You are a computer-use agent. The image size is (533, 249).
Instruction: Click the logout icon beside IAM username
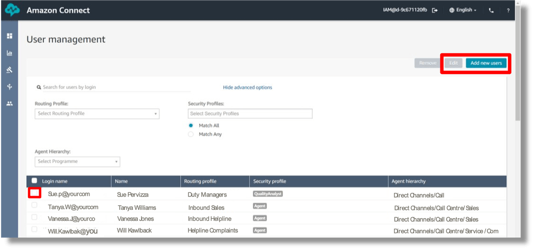[435, 10]
